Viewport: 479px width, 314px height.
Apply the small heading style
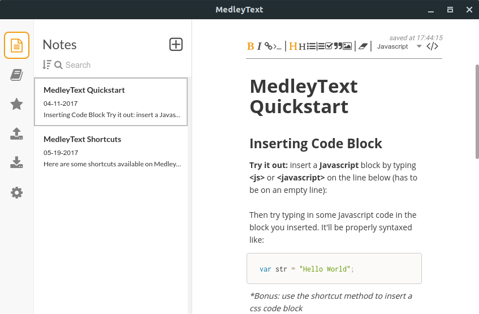[302, 46]
